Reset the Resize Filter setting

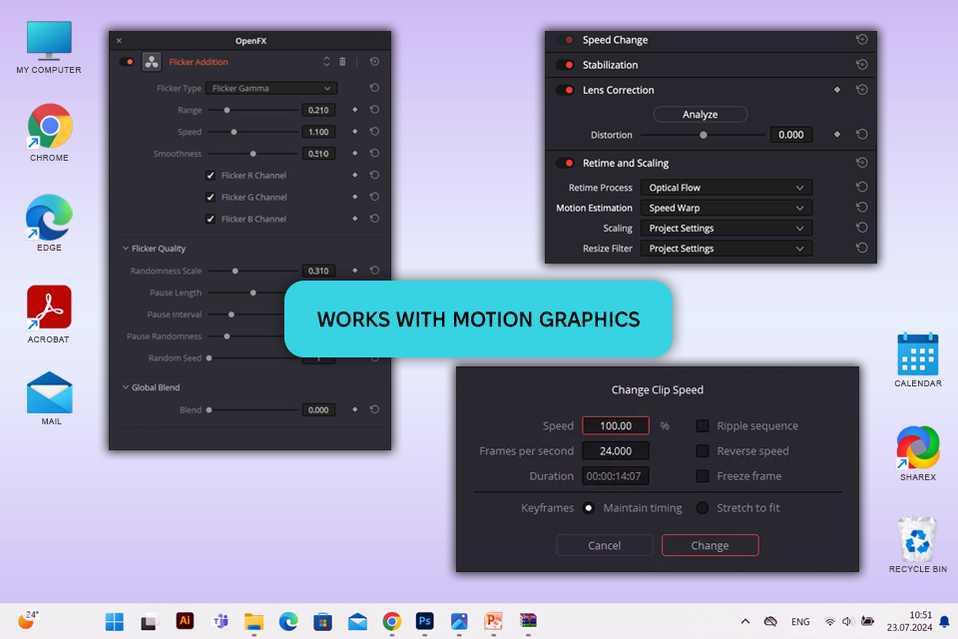[862, 249]
